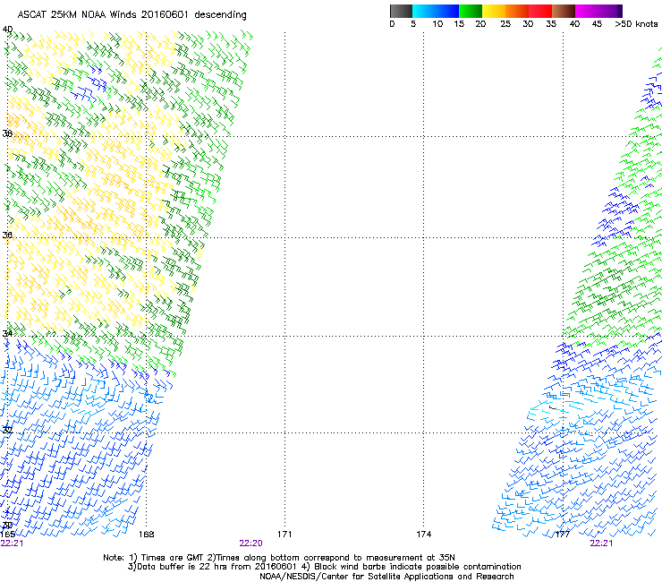Click the 'Data buffer is 22 hrs' note

[324, 567]
